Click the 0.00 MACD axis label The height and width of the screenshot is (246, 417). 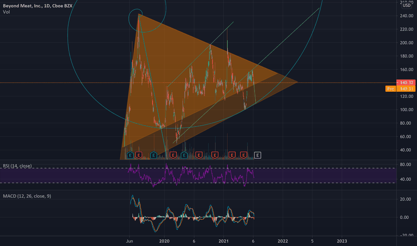pyautogui.click(x=404, y=217)
